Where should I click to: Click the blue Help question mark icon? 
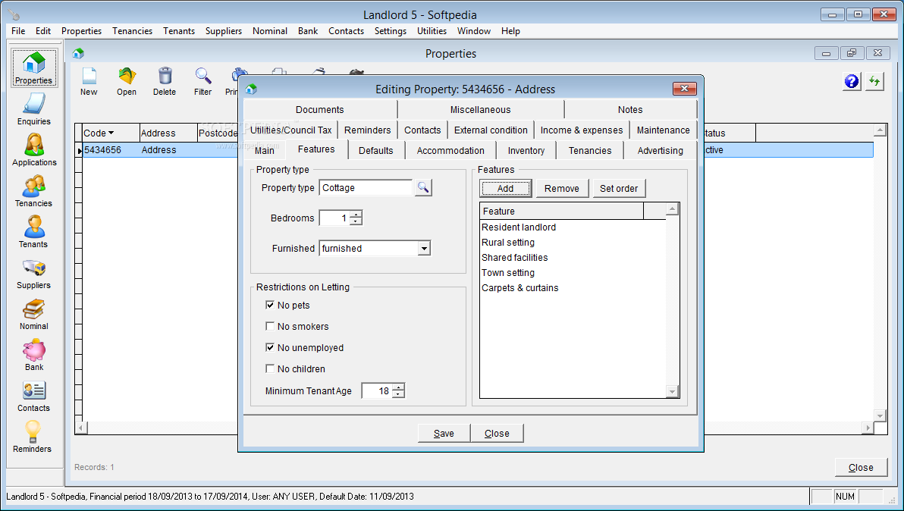[852, 81]
